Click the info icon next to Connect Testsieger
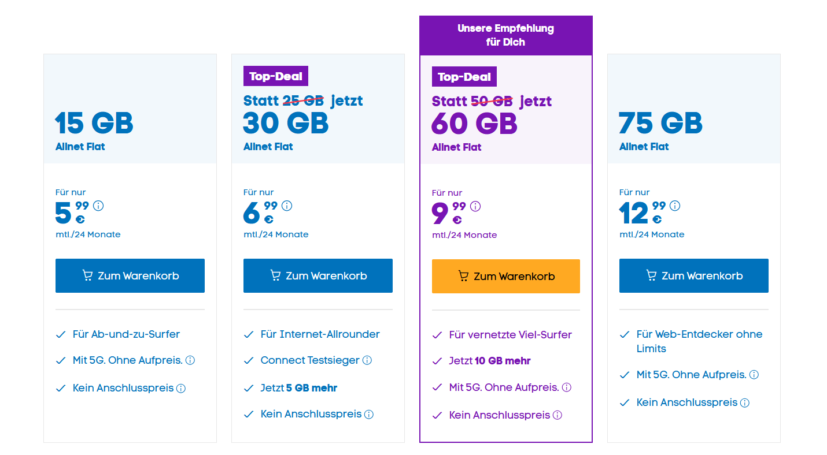 [367, 360]
